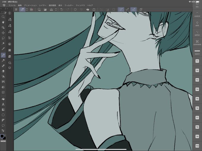Click the Clear circle icon in command bar
Image resolution: width=202 pixels, height=151 pixels.
(75, 9)
